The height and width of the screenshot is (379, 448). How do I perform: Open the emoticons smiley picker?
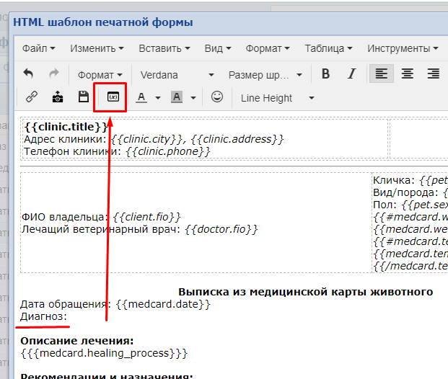tap(216, 97)
